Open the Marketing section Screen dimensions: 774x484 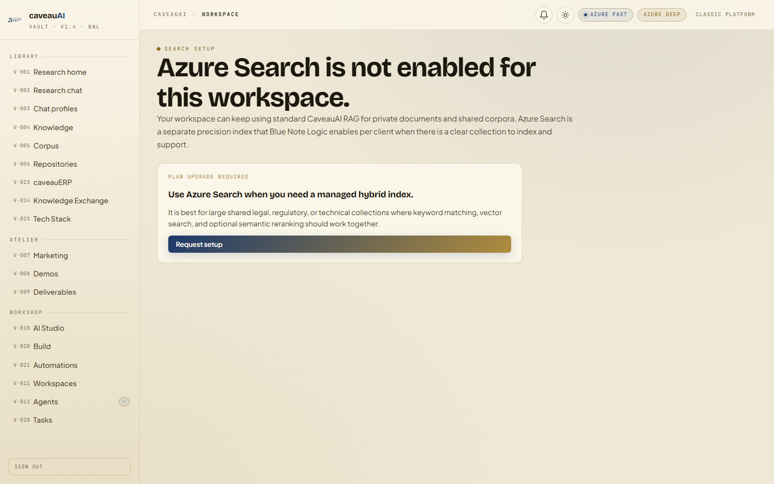point(70,255)
